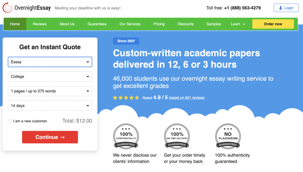
Task: Click the user icon in Login button
Action: 281,8
